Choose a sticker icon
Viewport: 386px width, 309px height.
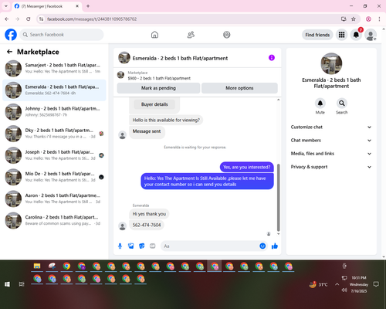[142, 246]
